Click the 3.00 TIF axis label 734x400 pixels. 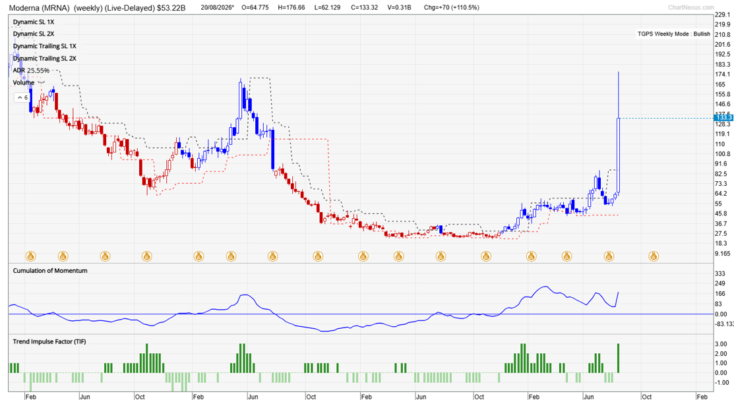tap(721, 345)
